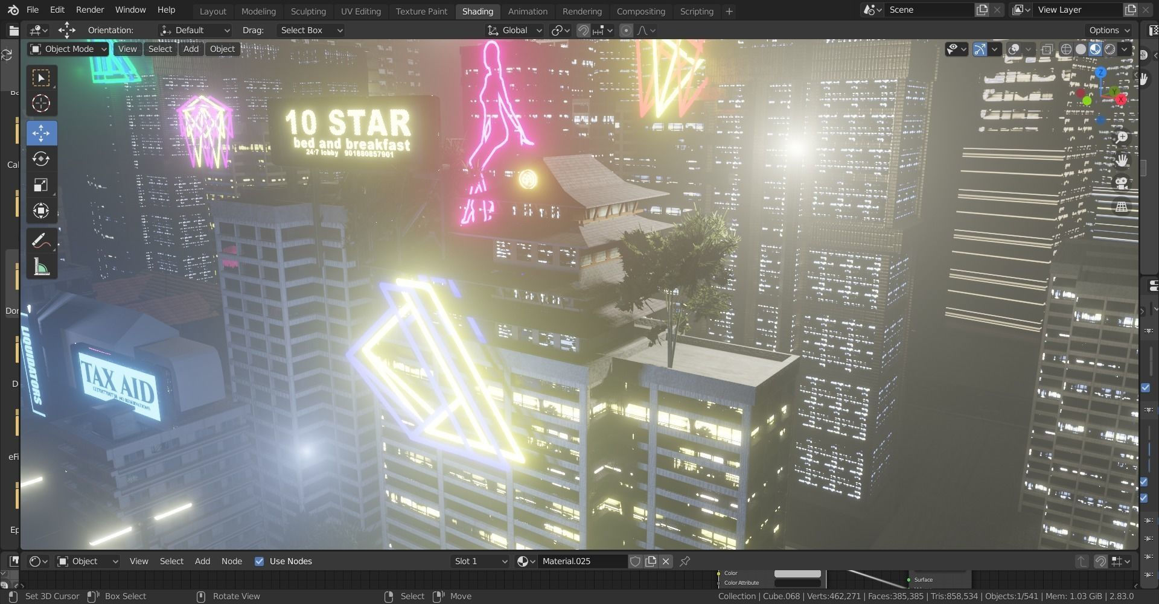Toggle node editor snapping magnet

pos(1100,561)
